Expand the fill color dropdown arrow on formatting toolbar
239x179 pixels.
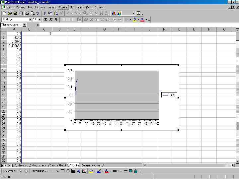click(138, 20)
